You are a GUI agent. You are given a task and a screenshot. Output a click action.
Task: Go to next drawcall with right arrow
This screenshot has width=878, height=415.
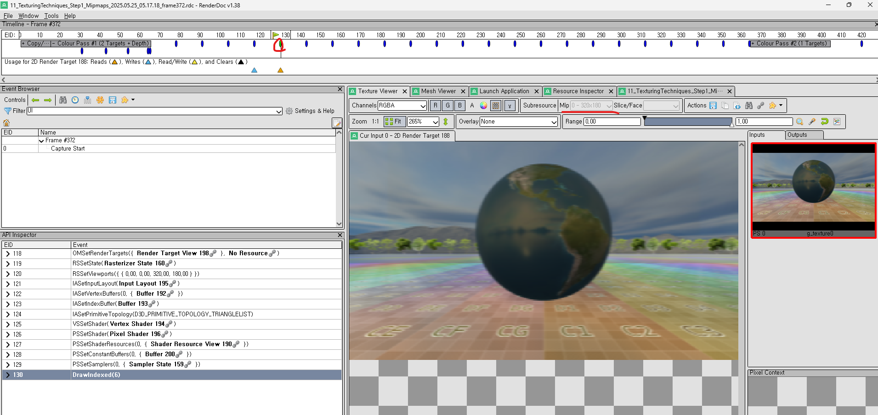pyautogui.click(x=48, y=100)
